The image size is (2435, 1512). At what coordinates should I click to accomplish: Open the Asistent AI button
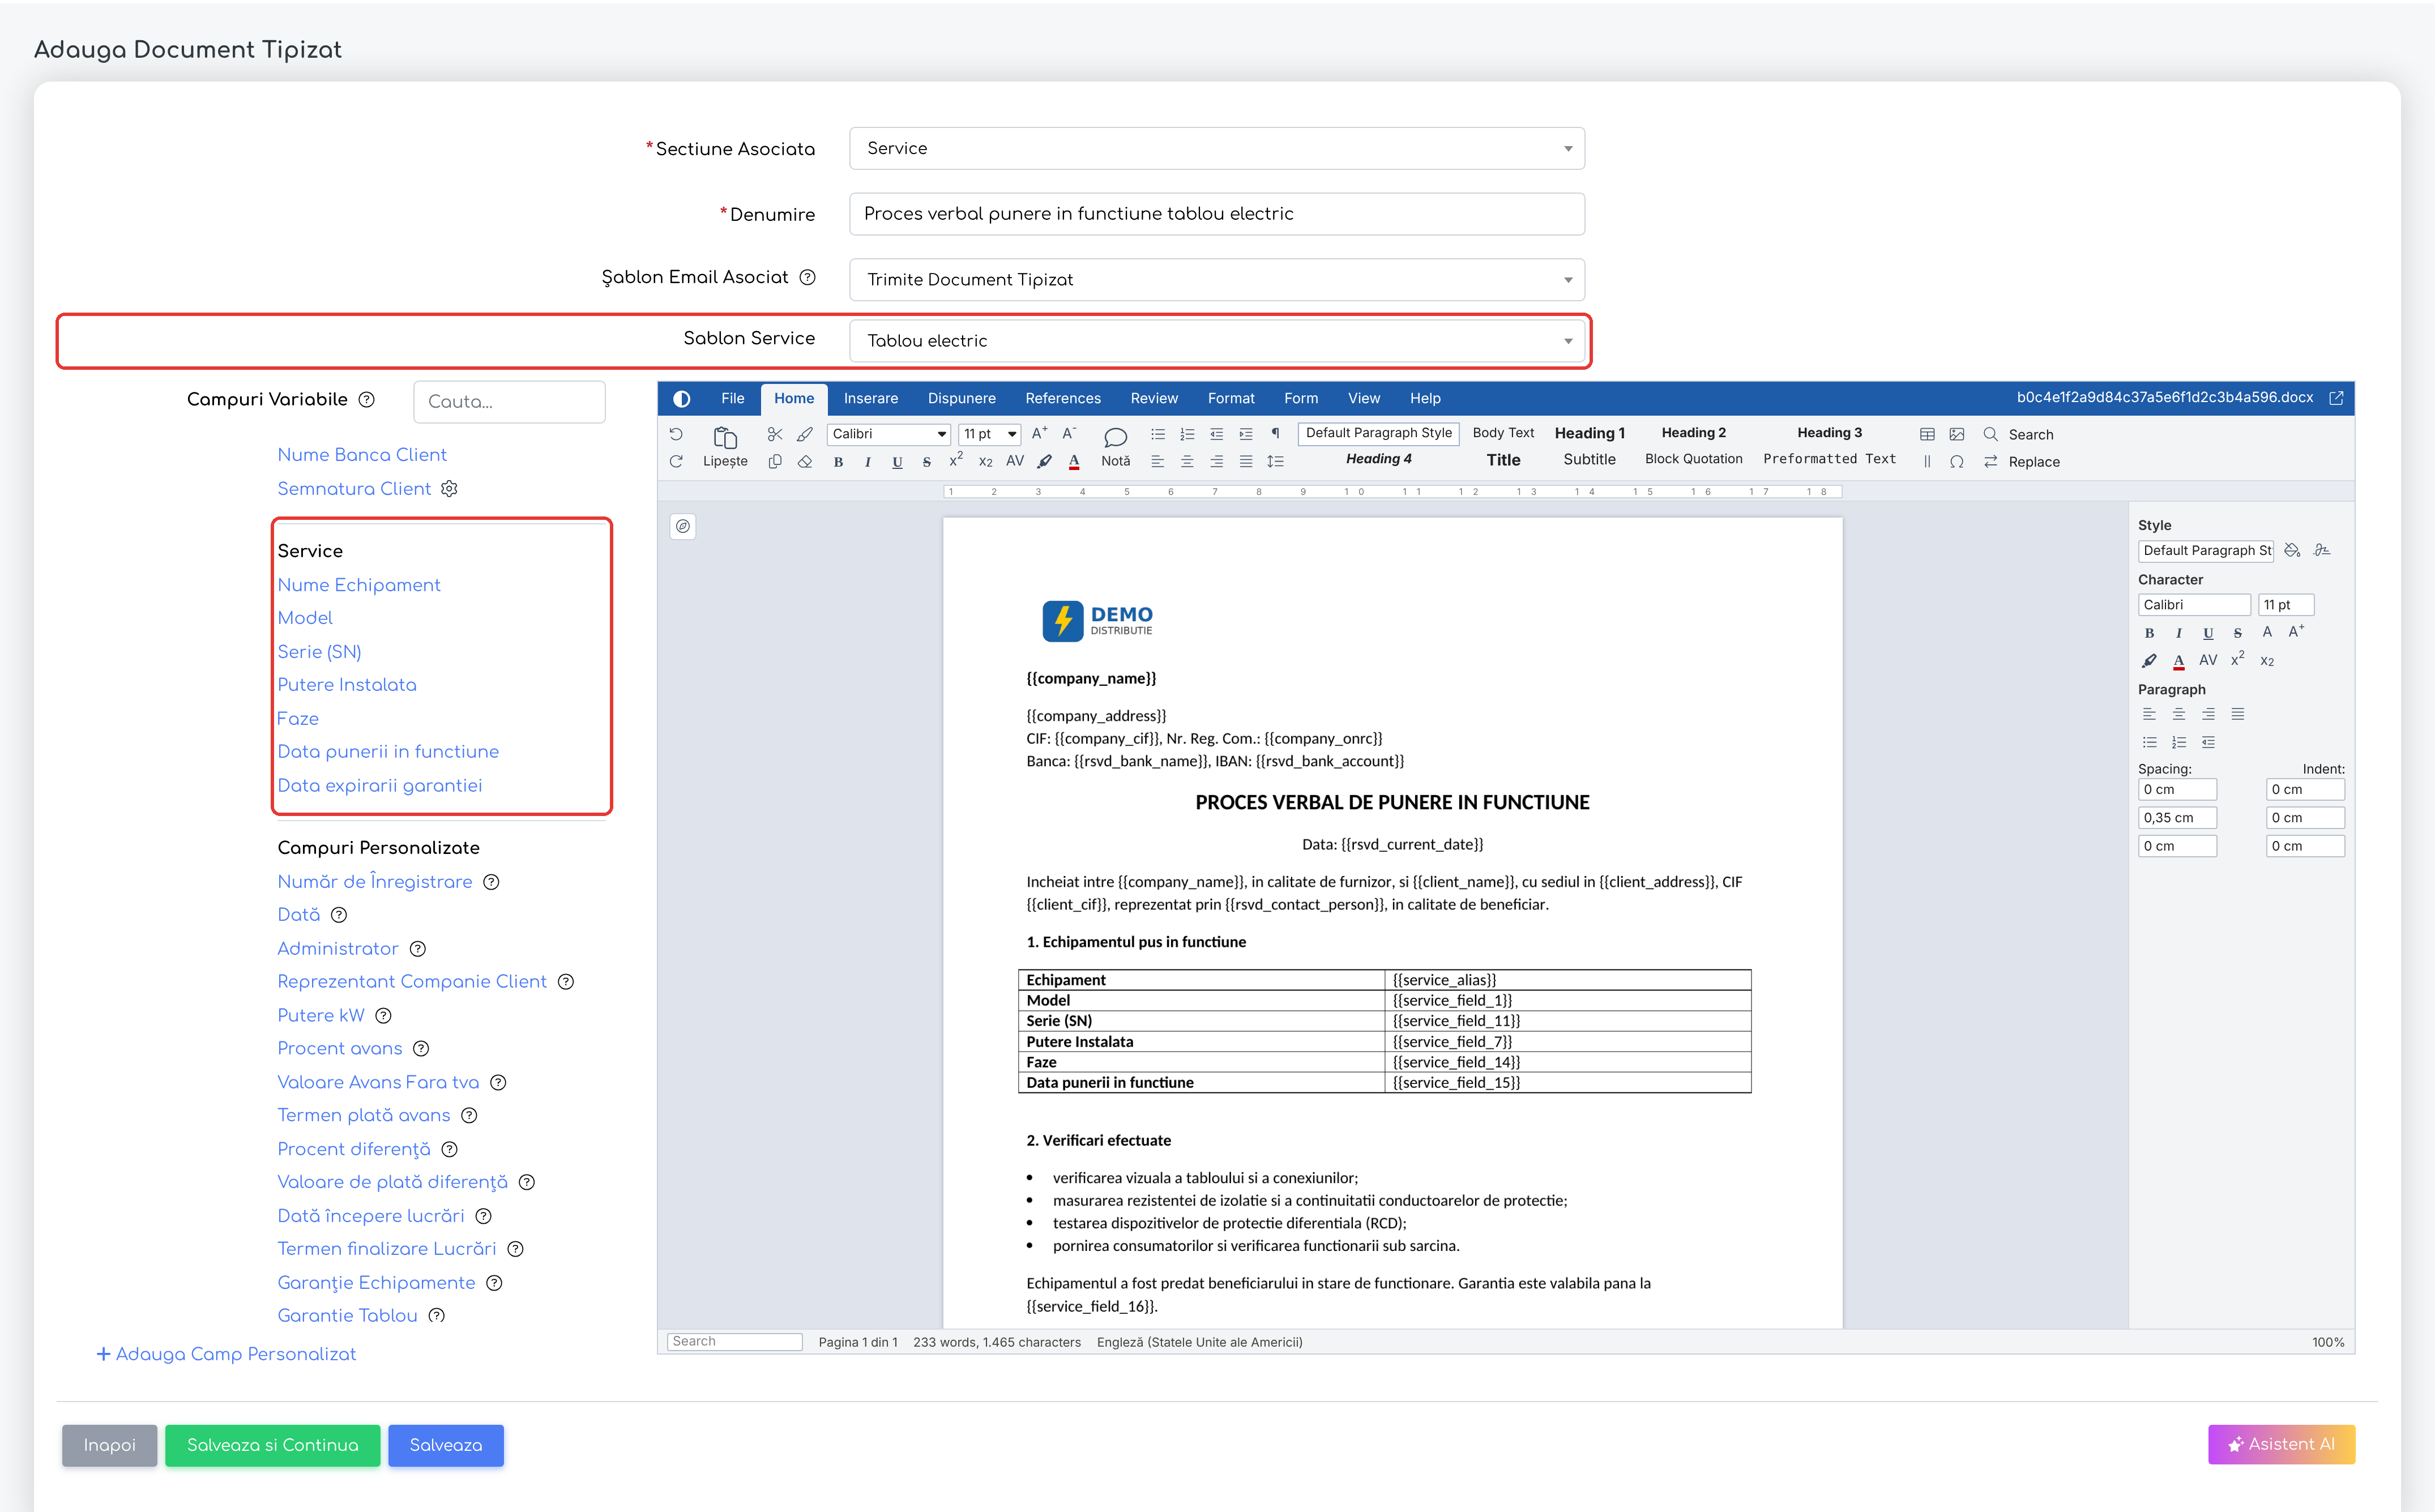tap(2281, 1444)
